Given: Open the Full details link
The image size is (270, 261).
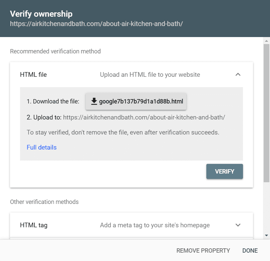Looking at the screenshot, I should (42, 148).
